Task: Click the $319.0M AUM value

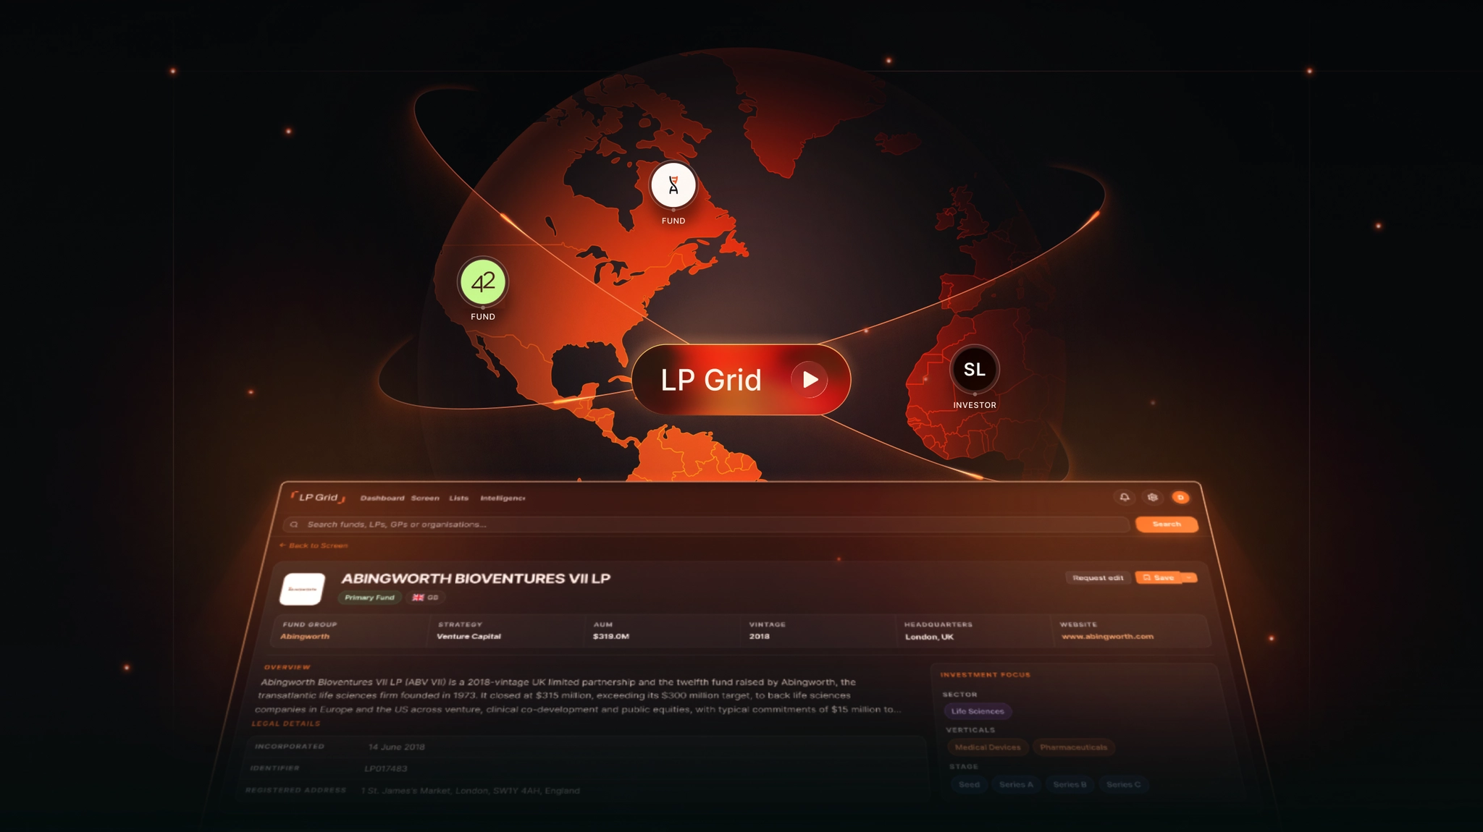Action: pos(610,637)
